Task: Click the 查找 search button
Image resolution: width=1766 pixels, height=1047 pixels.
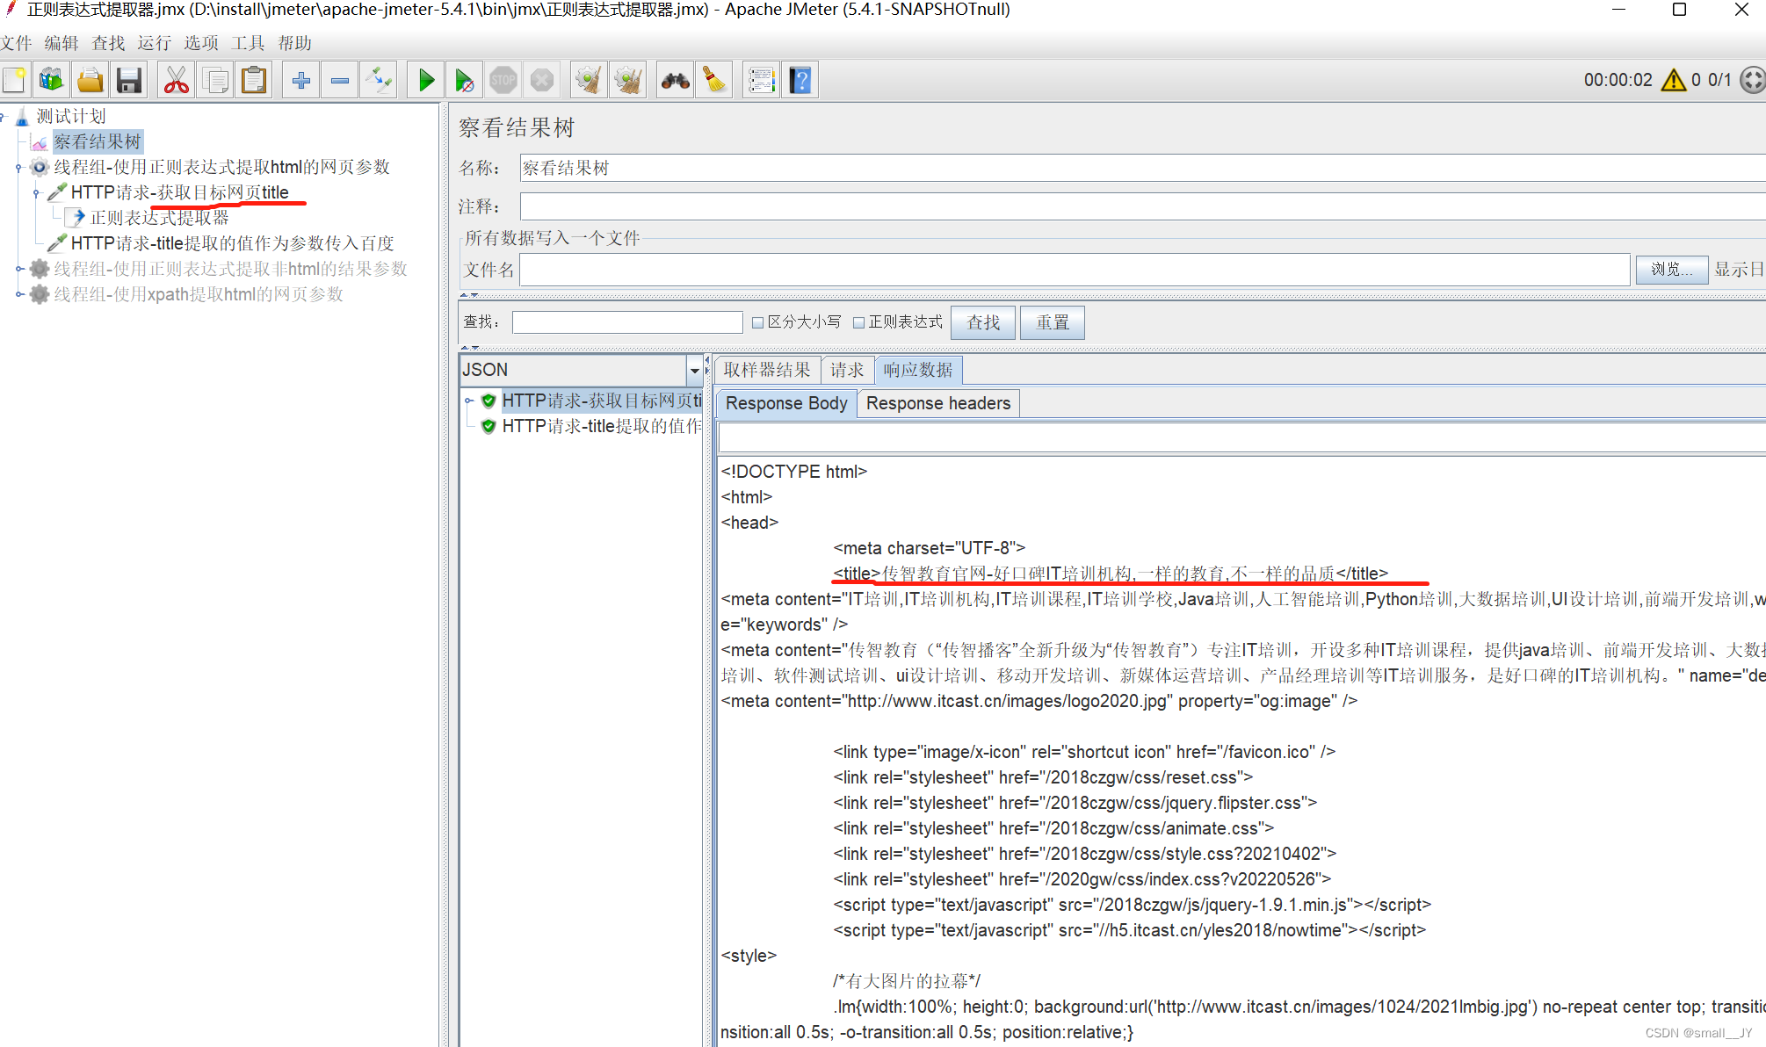Action: point(982,322)
